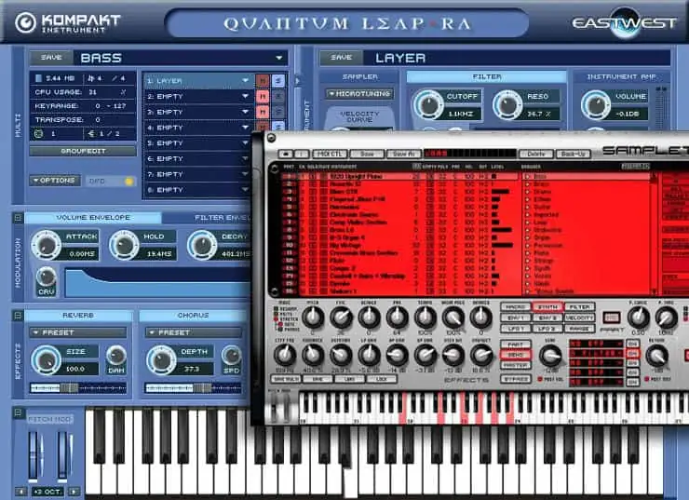Click the Delete button in SampleTank
The height and width of the screenshot is (500, 689).
tap(536, 155)
